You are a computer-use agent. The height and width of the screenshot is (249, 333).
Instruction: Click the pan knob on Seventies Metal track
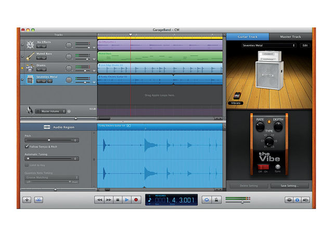tap(69, 80)
